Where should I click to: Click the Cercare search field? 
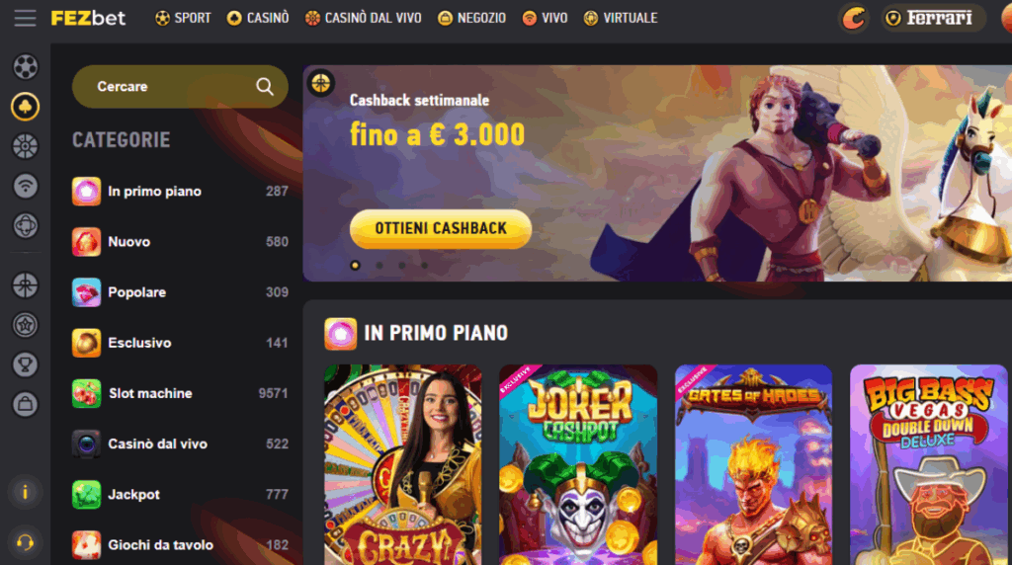pos(180,86)
